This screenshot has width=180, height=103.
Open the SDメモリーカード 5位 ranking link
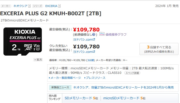tap(81, 98)
